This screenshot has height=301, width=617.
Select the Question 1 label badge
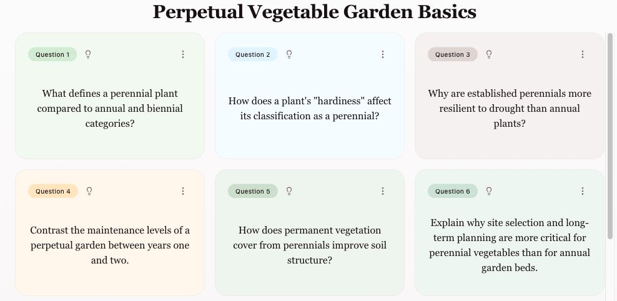[52, 54]
